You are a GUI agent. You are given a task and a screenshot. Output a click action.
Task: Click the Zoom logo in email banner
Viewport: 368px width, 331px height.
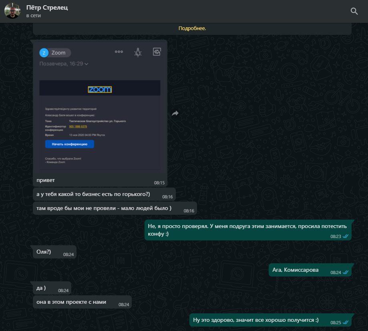[x=100, y=89]
